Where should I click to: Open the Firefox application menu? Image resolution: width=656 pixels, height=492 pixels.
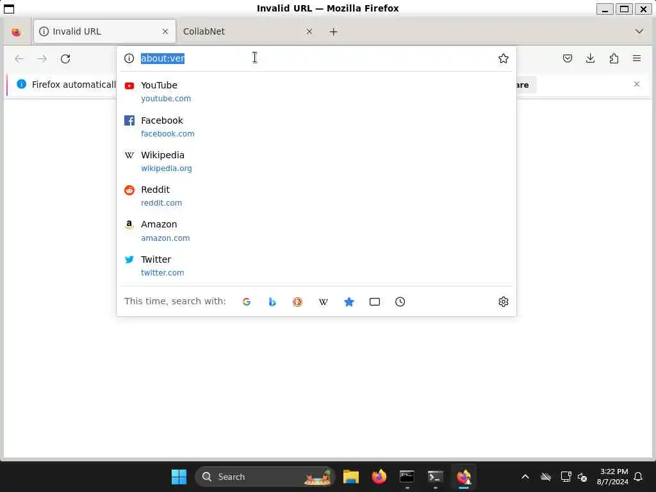[x=637, y=58]
